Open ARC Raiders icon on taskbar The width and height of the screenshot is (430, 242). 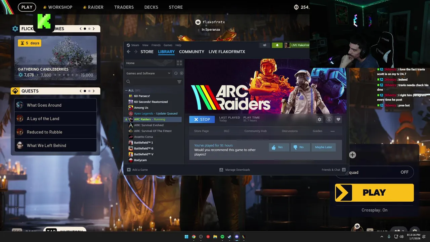(x=244, y=237)
